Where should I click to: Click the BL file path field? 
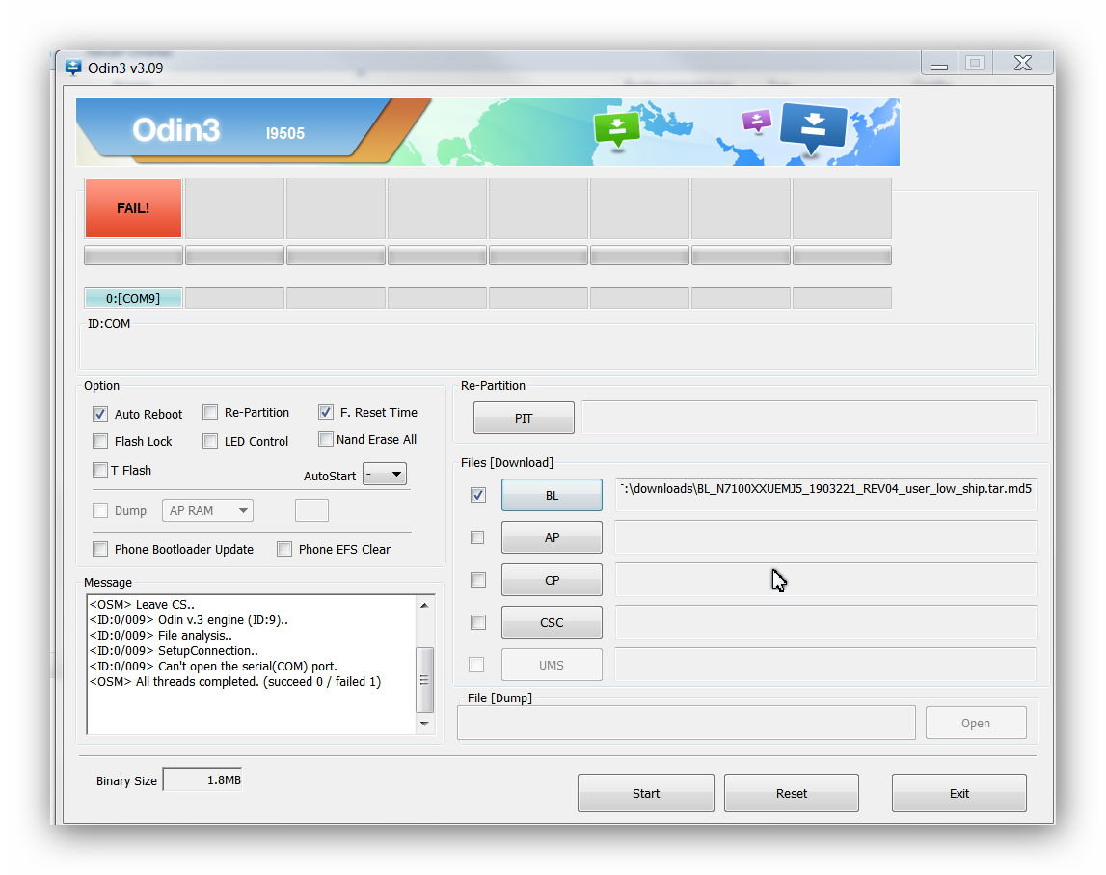point(826,494)
